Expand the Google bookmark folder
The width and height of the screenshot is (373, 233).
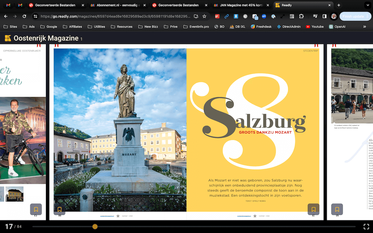point(48,27)
